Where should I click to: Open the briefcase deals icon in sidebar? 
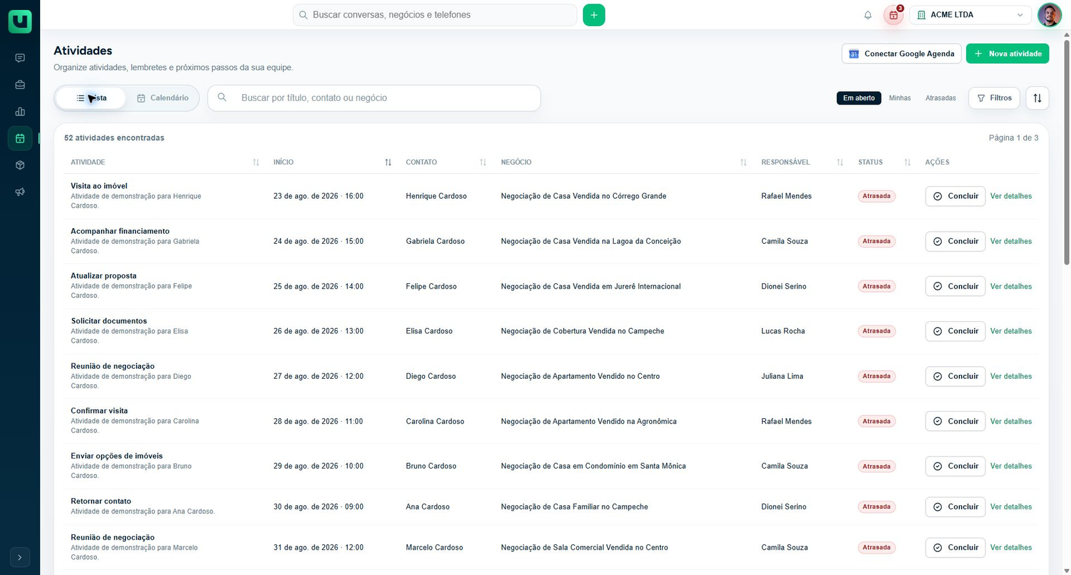tap(20, 85)
